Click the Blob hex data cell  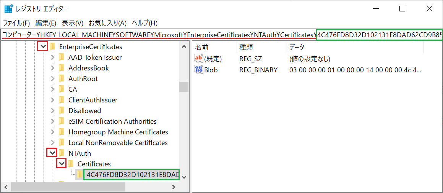[355, 70]
